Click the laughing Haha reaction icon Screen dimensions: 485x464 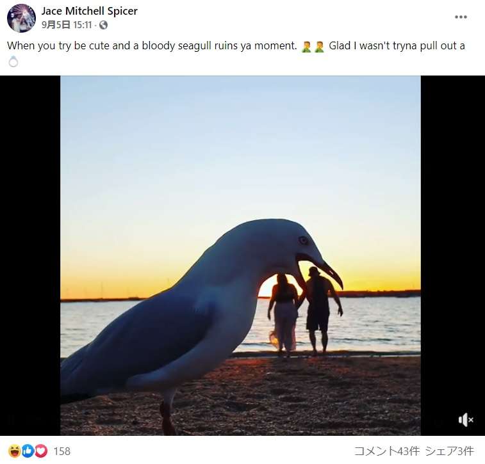14,451
